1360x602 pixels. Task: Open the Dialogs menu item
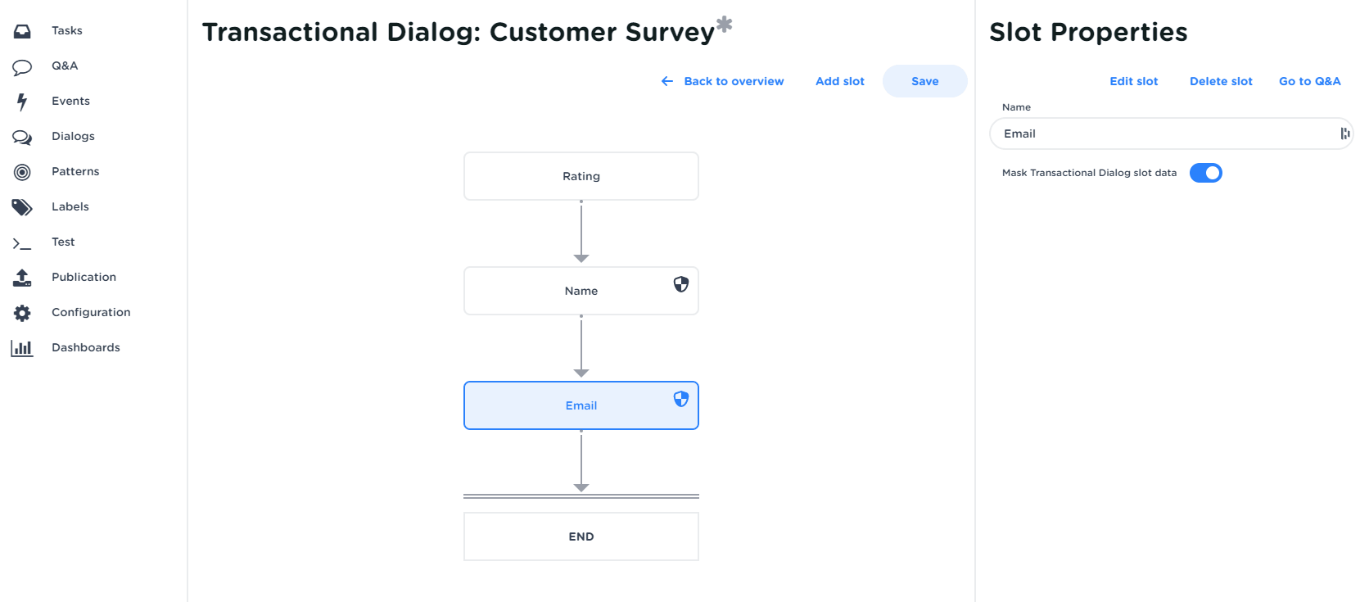(x=73, y=136)
